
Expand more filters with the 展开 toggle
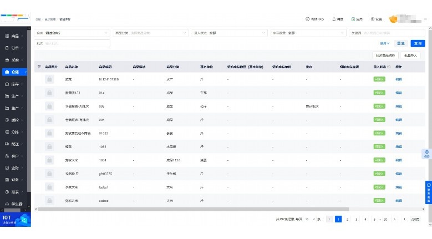(385, 43)
